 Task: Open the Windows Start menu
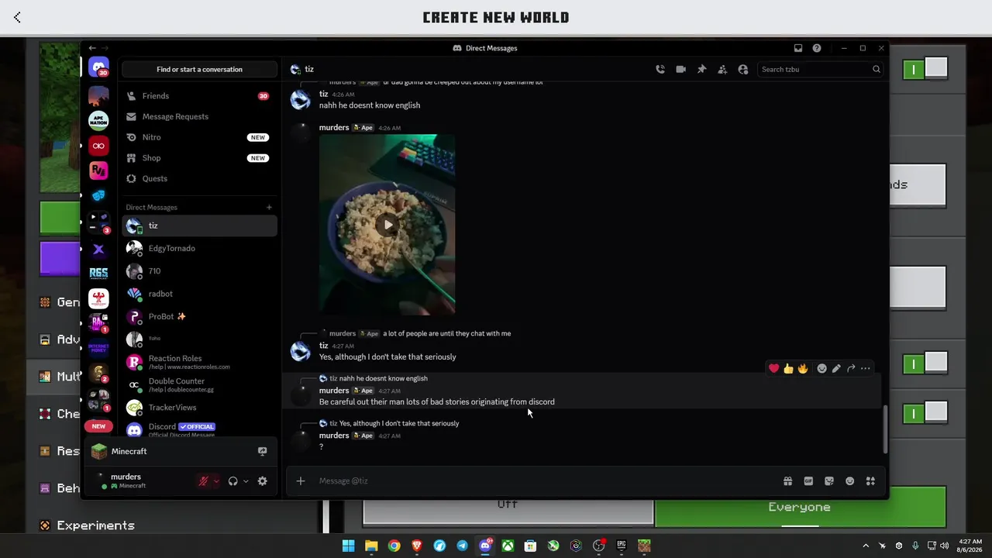[x=348, y=546]
